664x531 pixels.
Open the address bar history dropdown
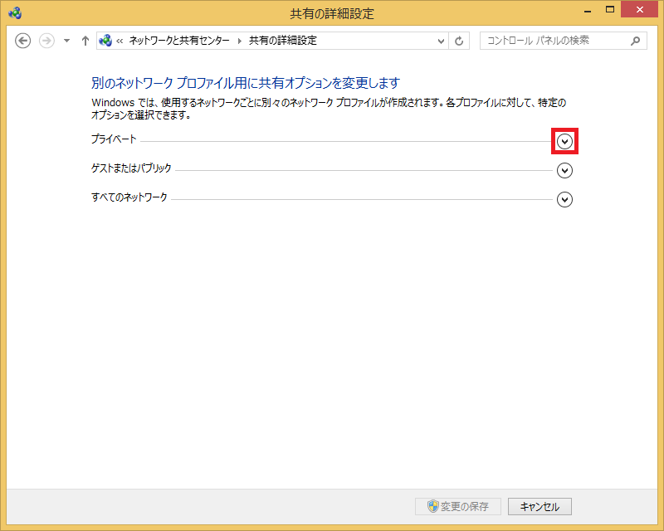tap(441, 41)
